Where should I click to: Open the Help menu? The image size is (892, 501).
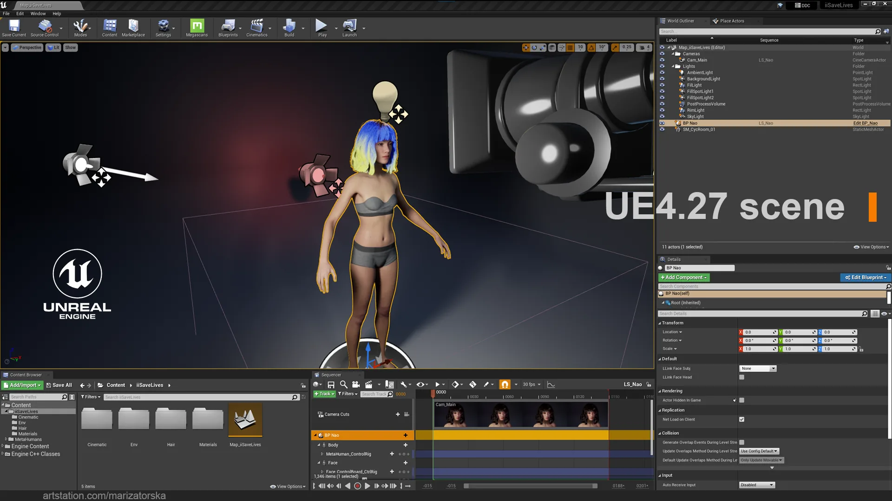coord(57,13)
